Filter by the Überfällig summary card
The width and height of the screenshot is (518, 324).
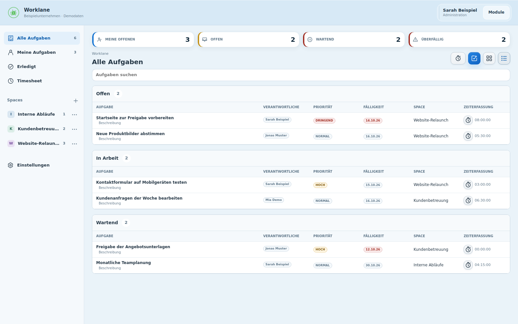[x=459, y=40]
